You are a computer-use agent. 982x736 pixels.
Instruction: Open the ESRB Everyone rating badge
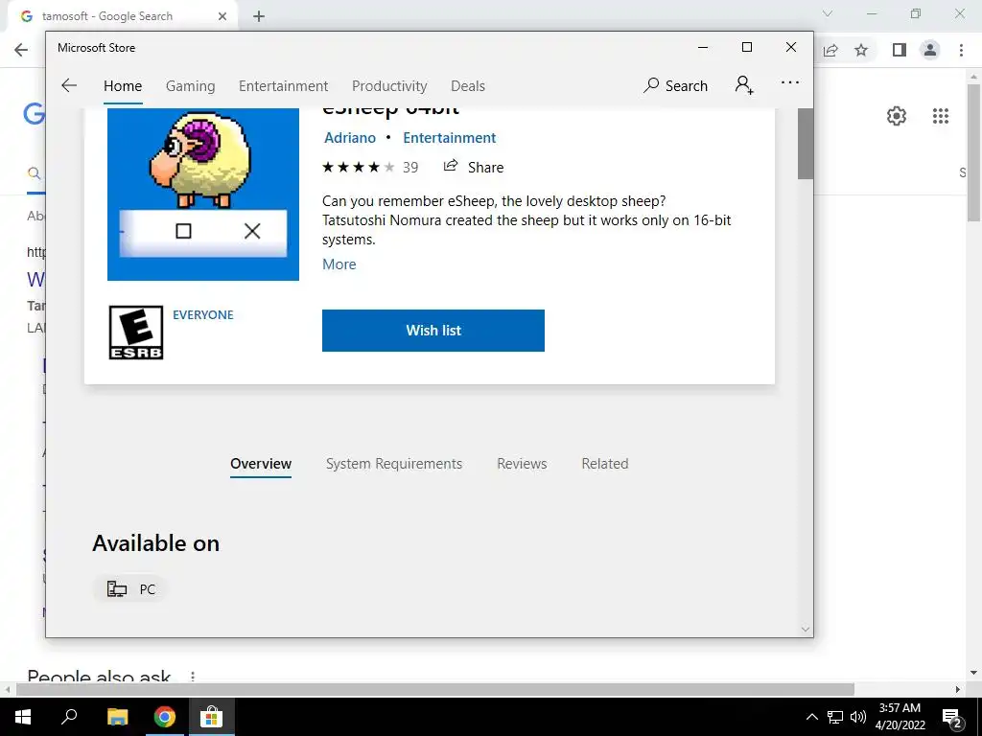[136, 333]
